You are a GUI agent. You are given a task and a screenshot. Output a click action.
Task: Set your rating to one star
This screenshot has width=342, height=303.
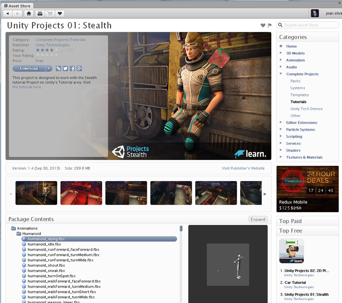(38, 55)
